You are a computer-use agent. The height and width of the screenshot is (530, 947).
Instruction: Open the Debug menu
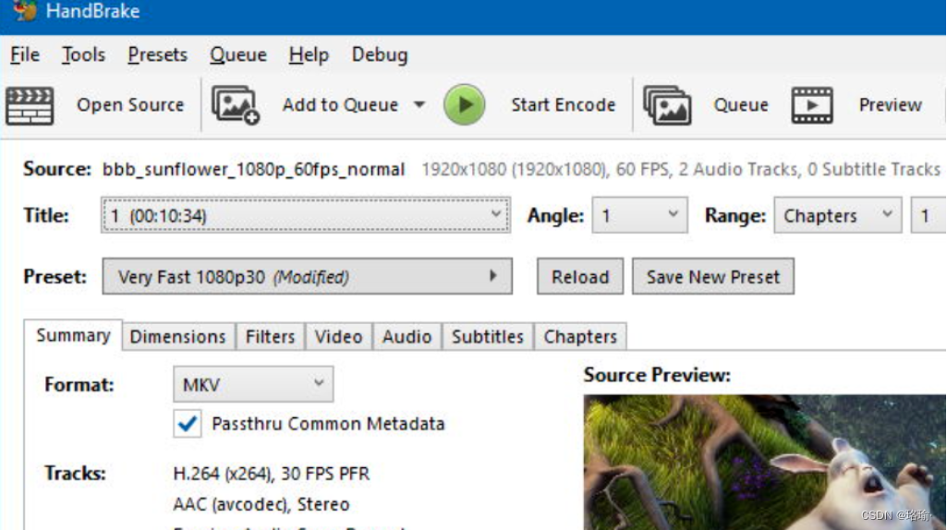(x=380, y=54)
